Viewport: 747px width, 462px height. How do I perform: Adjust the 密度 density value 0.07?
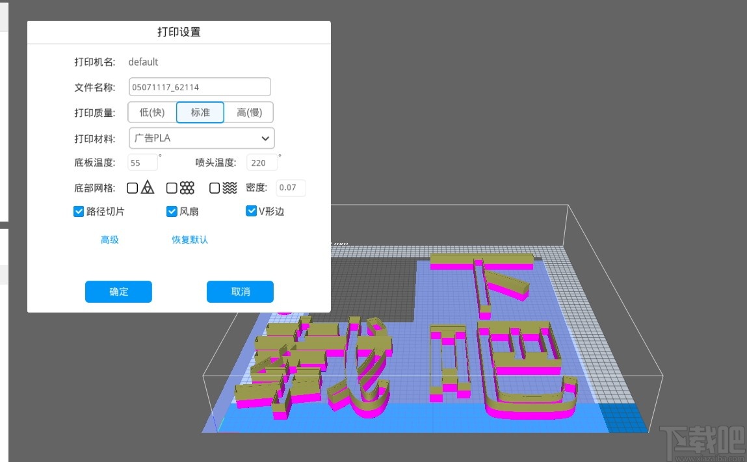[291, 188]
